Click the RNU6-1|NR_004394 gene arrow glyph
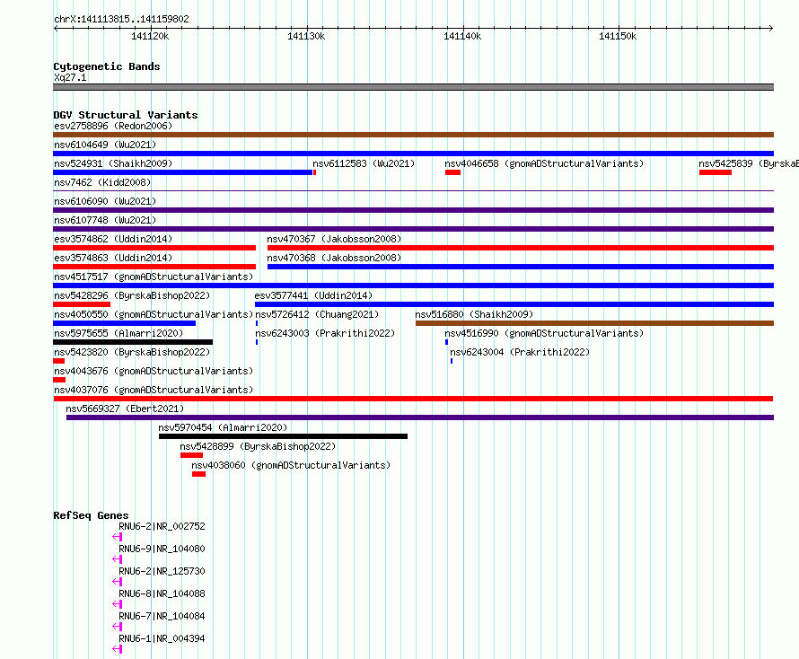This screenshot has height=659, width=799. (118, 649)
